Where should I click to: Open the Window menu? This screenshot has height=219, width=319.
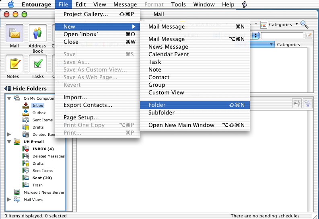click(204, 4)
